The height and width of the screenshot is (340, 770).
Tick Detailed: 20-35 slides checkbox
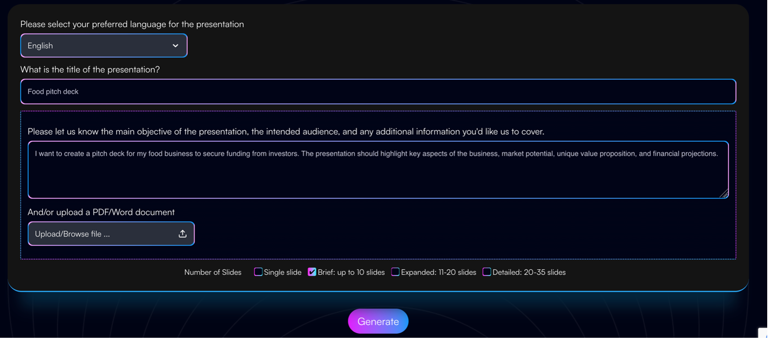click(487, 272)
